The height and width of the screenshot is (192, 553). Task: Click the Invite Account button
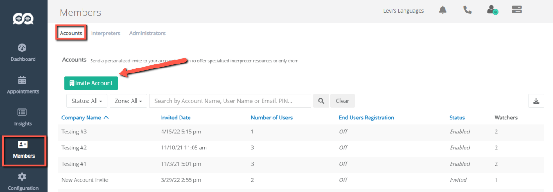[91, 83]
